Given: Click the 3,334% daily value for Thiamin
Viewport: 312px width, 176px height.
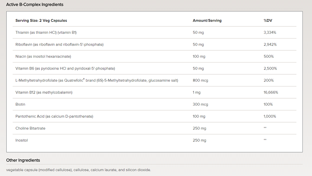Looking at the screenshot, I should pyautogui.click(x=270, y=32).
